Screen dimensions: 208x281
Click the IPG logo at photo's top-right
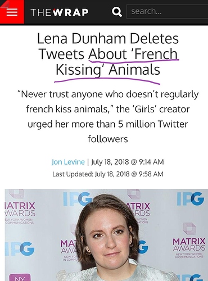[x=191, y=198]
